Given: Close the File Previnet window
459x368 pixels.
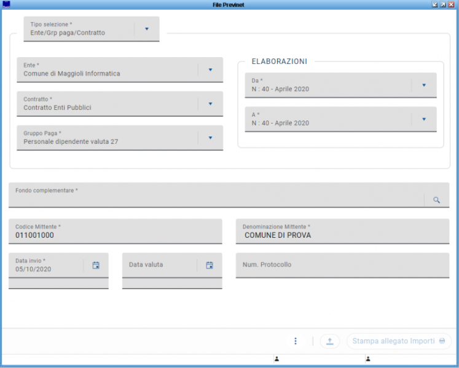Looking at the screenshot, I should (452, 5).
